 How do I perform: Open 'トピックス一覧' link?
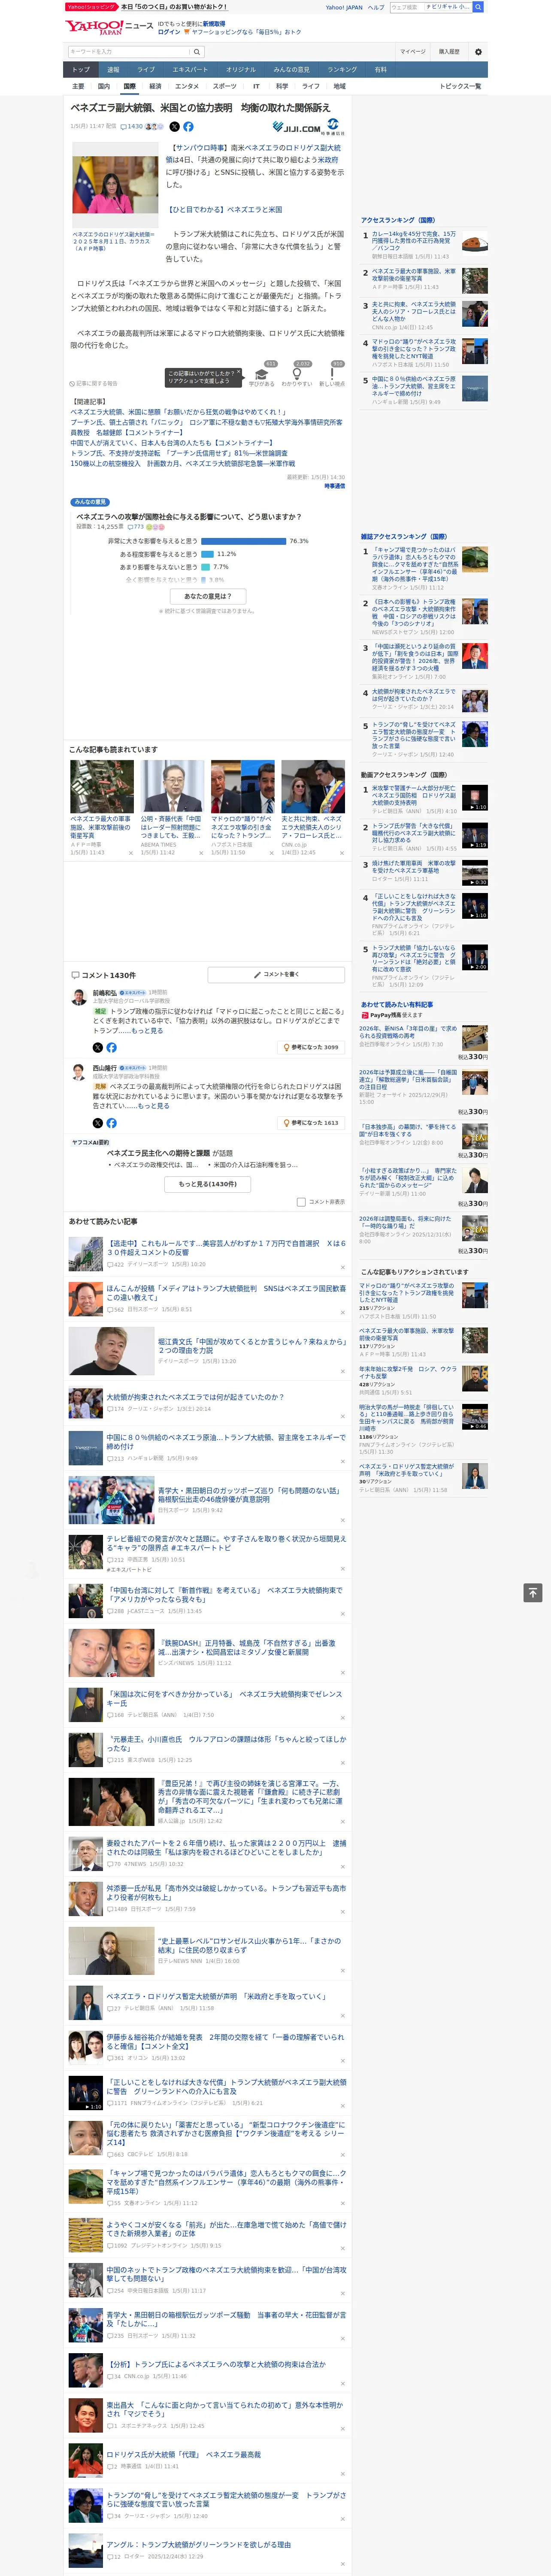460,86
